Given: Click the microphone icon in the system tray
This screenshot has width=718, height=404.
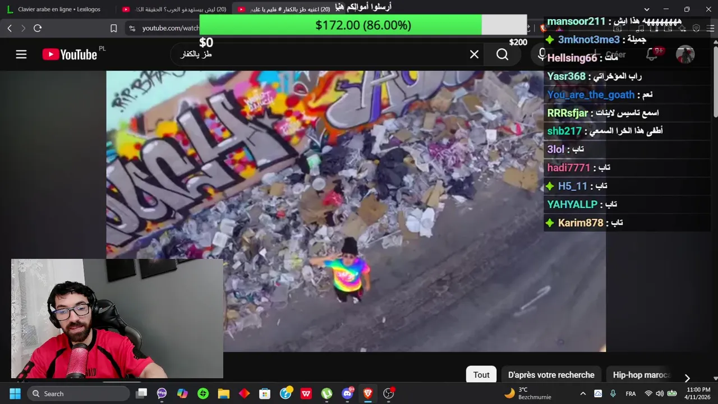Looking at the screenshot, I should pyautogui.click(x=613, y=394).
